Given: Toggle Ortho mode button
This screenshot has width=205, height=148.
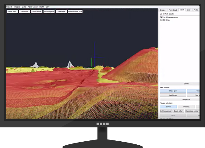Looking at the screenshot, I should point(37,12).
